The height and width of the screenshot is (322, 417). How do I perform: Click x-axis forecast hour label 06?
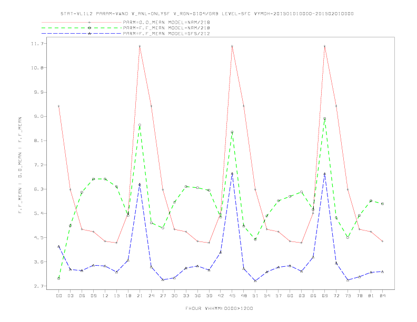coord(82,296)
